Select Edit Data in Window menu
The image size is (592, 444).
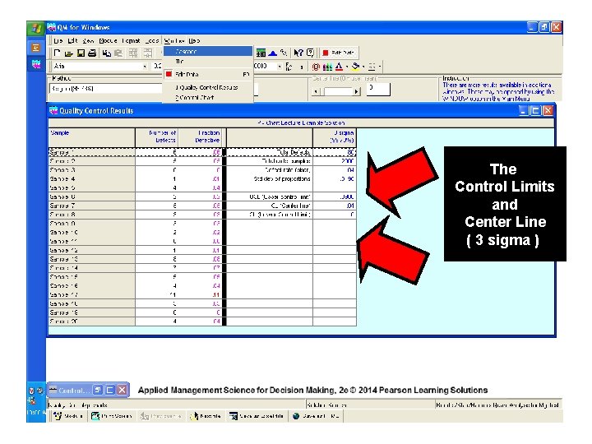[x=208, y=74]
